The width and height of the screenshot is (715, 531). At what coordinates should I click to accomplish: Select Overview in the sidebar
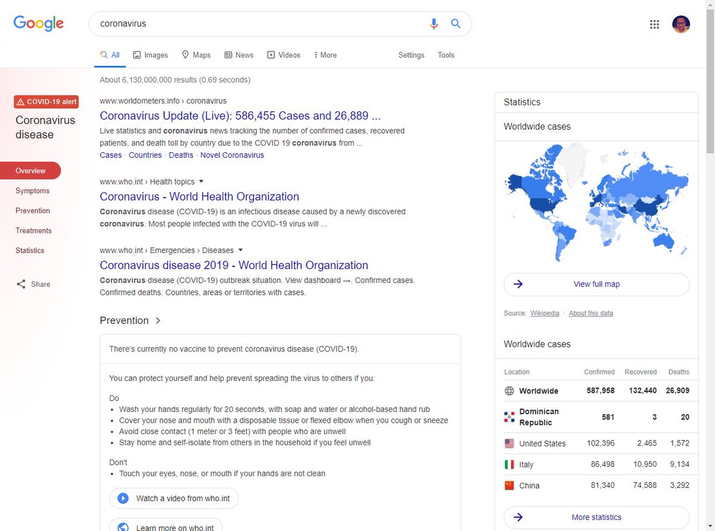tap(30, 171)
